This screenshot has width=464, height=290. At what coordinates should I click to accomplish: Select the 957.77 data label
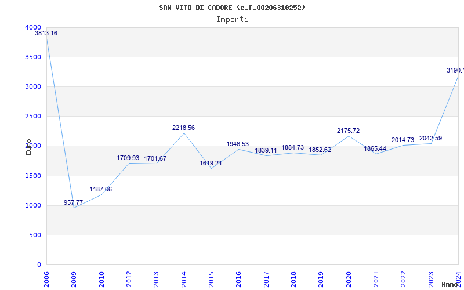(74, 202)
